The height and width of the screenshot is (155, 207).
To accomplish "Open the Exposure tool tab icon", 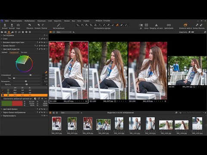I will point(13,32).
